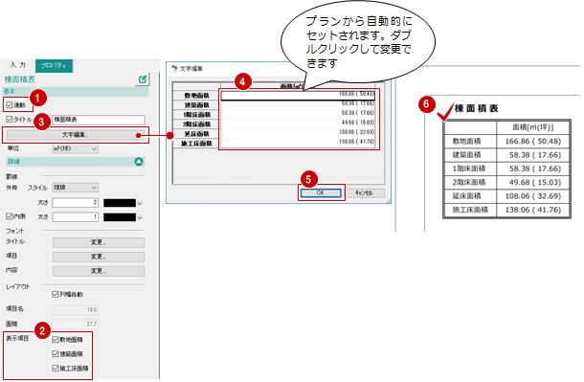Viewport: 584px width, 382px height.
Task: Click 166.86 ( 50.48) cell in drawing table
Action: tap(533, 141)
